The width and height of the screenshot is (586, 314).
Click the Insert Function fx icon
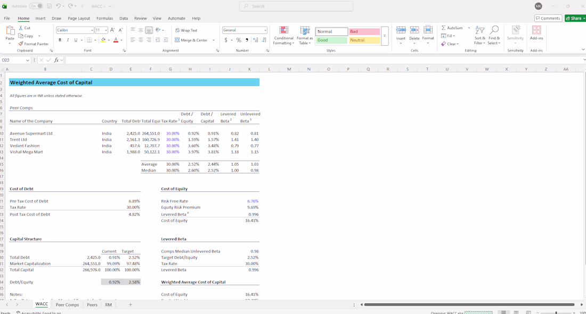click(56, 60)
